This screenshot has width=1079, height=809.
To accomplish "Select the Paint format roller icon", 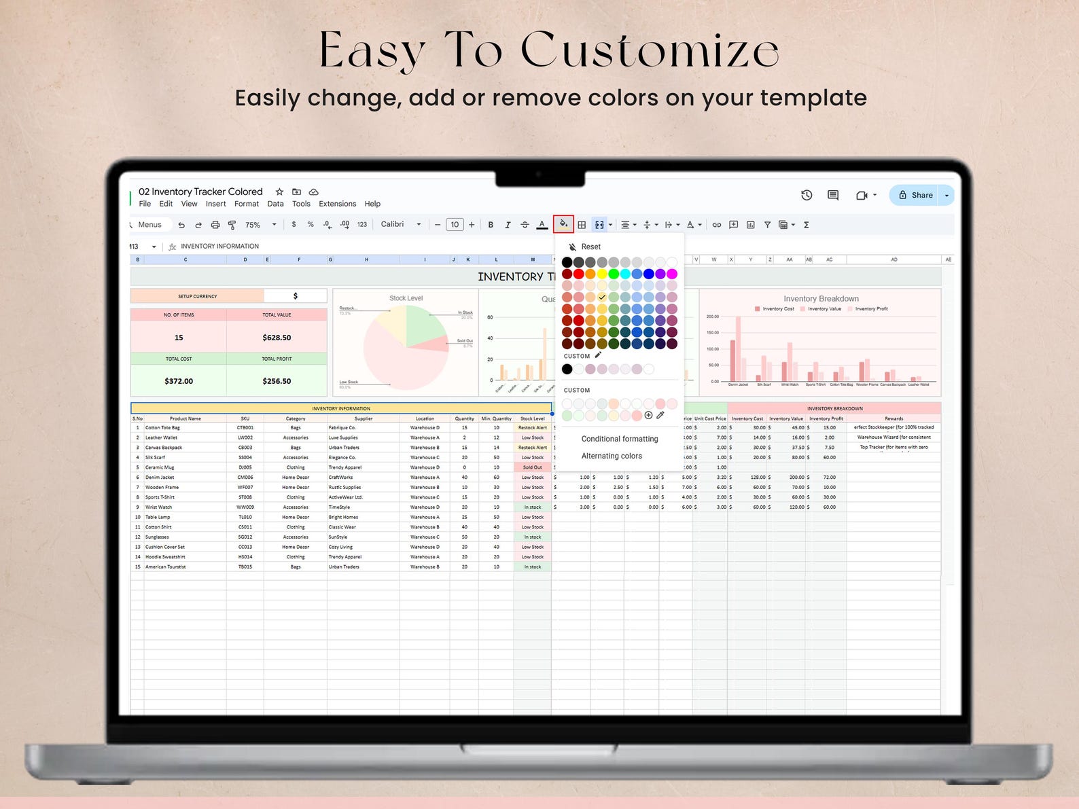I will pos(232,225).
